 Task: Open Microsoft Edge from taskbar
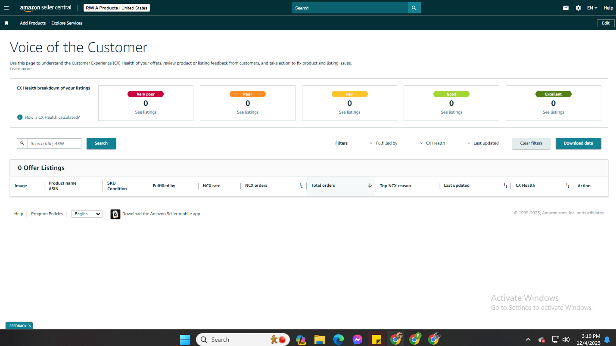click(x=339, y=340)
